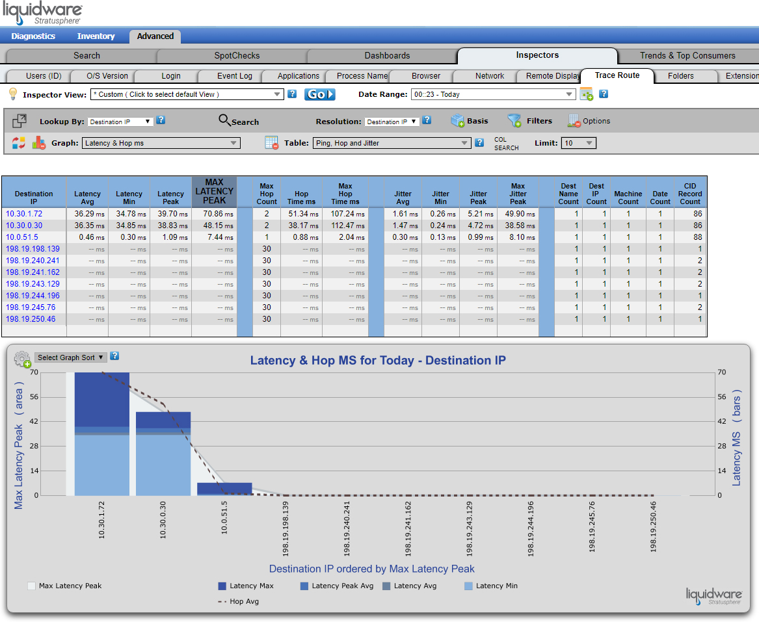Open destination IP link 198.19.198.139
Screen dimensions: 759x622
click(33, 249)
